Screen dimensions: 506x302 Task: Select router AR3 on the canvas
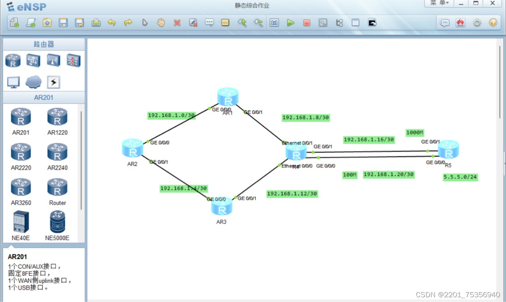(x=222, y=206)
